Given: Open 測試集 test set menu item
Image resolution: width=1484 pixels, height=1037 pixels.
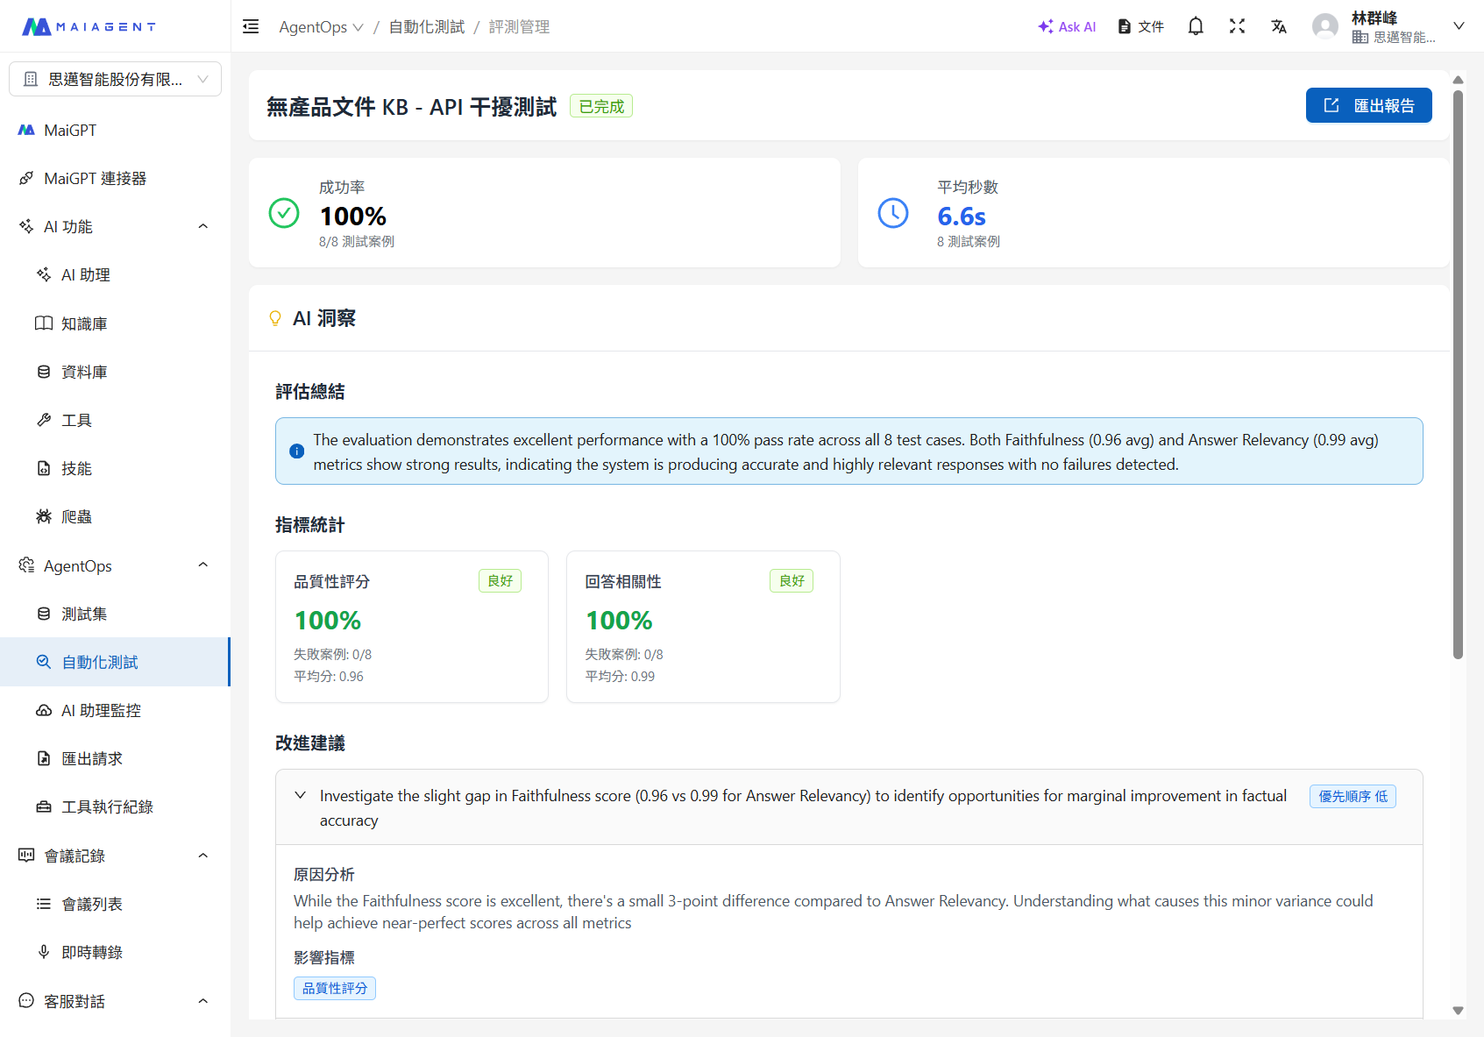Looking at the screenshot, I should click(115, 614).
